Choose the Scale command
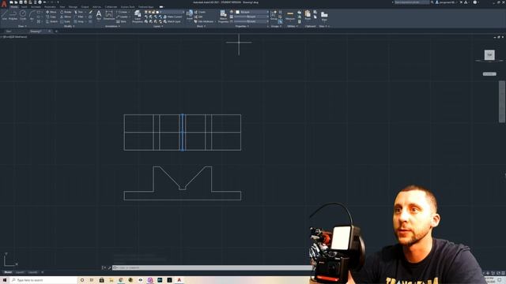The width and height of the screenshot is (506, 284). [x=66, y=21]
